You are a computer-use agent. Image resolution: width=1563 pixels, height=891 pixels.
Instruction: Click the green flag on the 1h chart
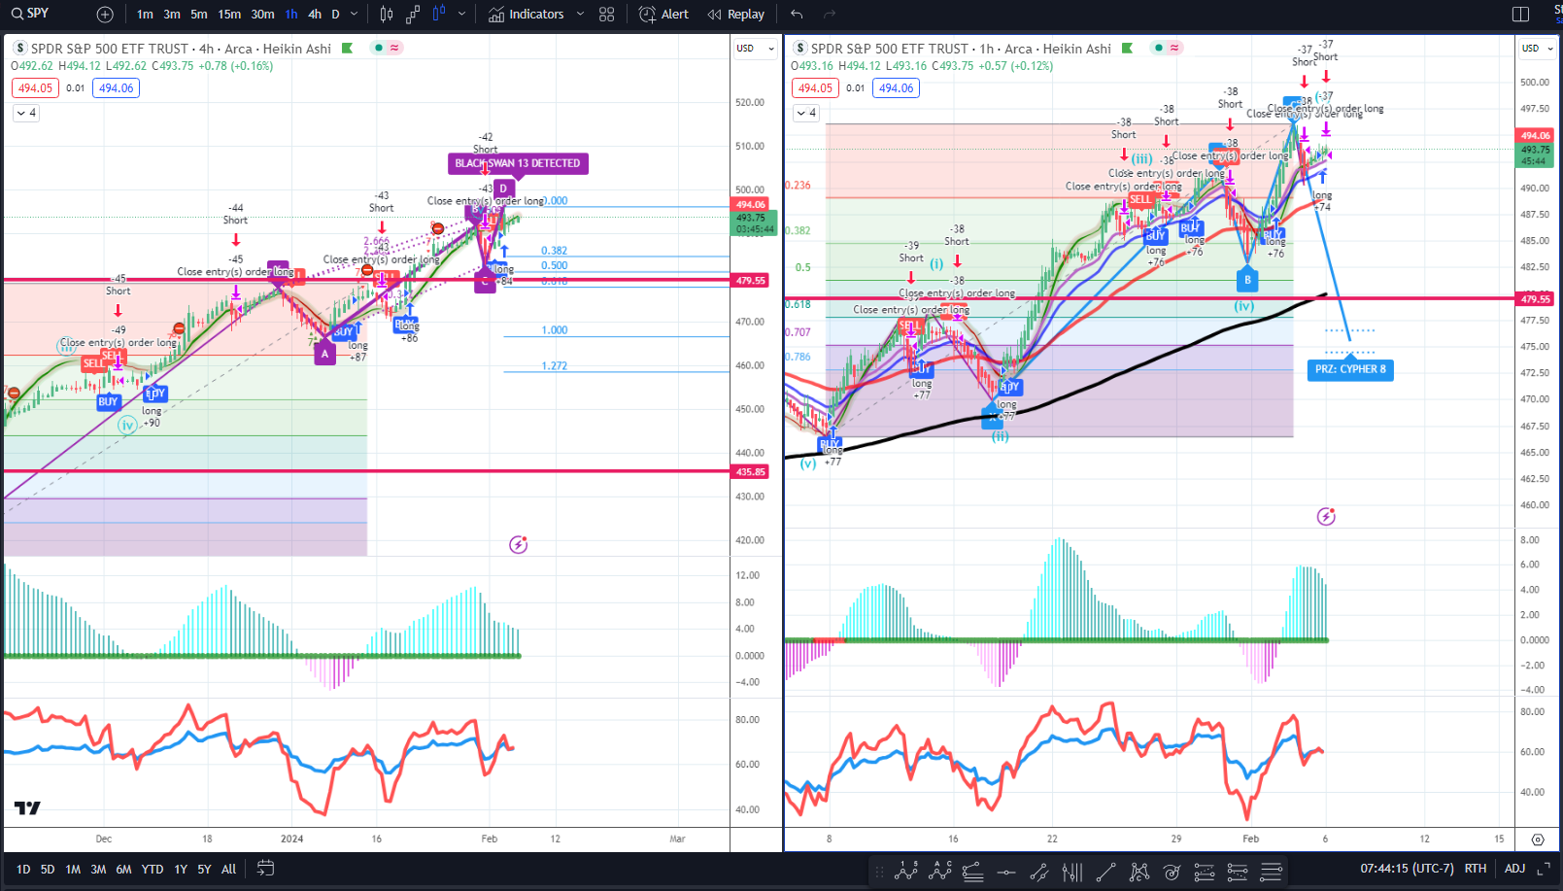[x=1127, y=48]
